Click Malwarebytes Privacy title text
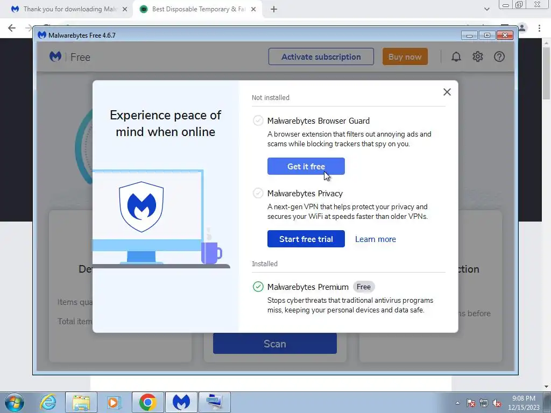Screen dimensions: 551x413 tap(305, 194)
